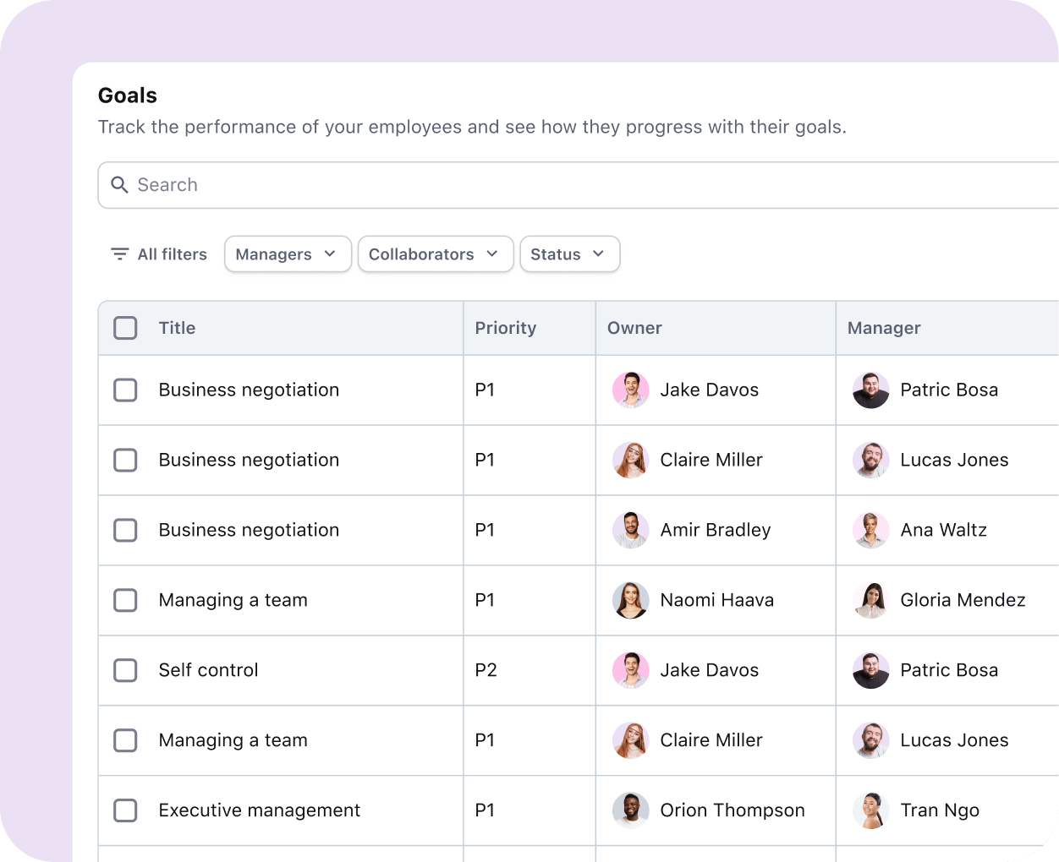Check the Self control row checkbox
Image resolution: width=1059 pixels, height=862 pixels.
tap(125, 671)
